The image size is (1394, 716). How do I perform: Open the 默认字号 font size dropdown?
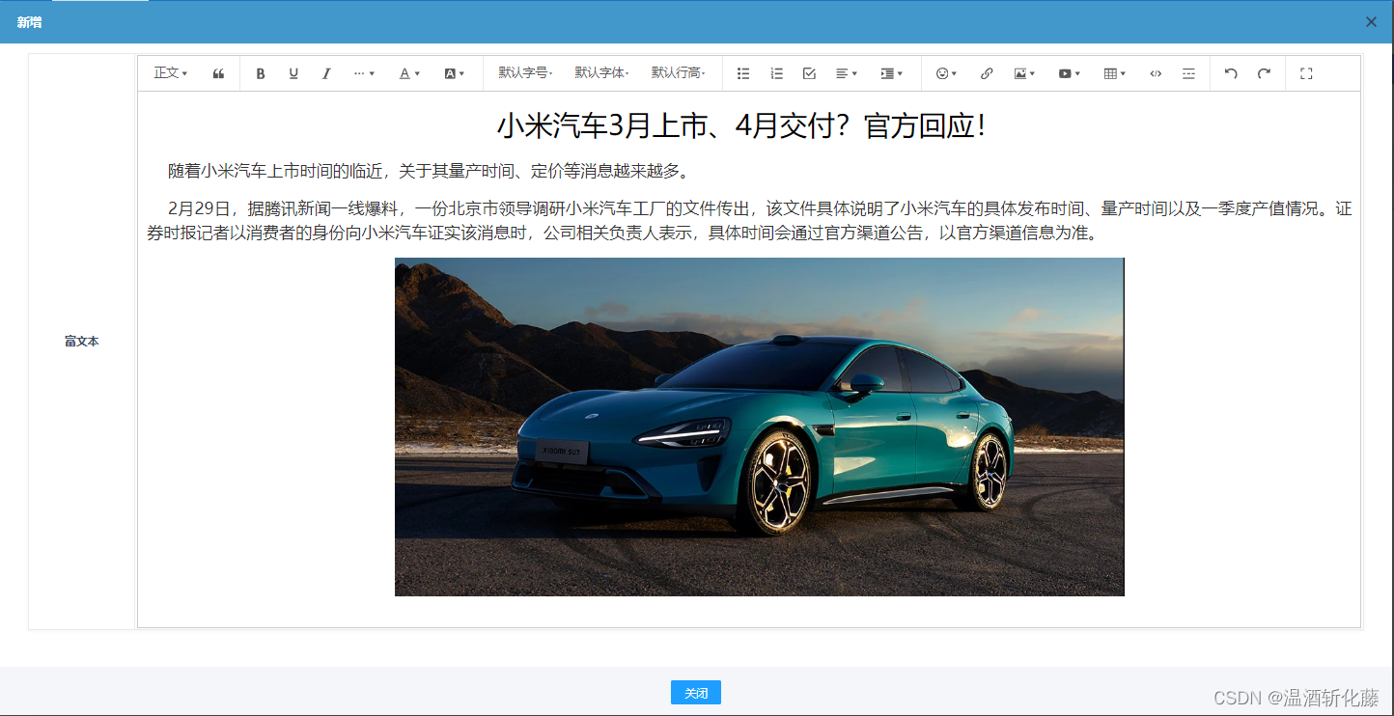[x=525, y=73]
